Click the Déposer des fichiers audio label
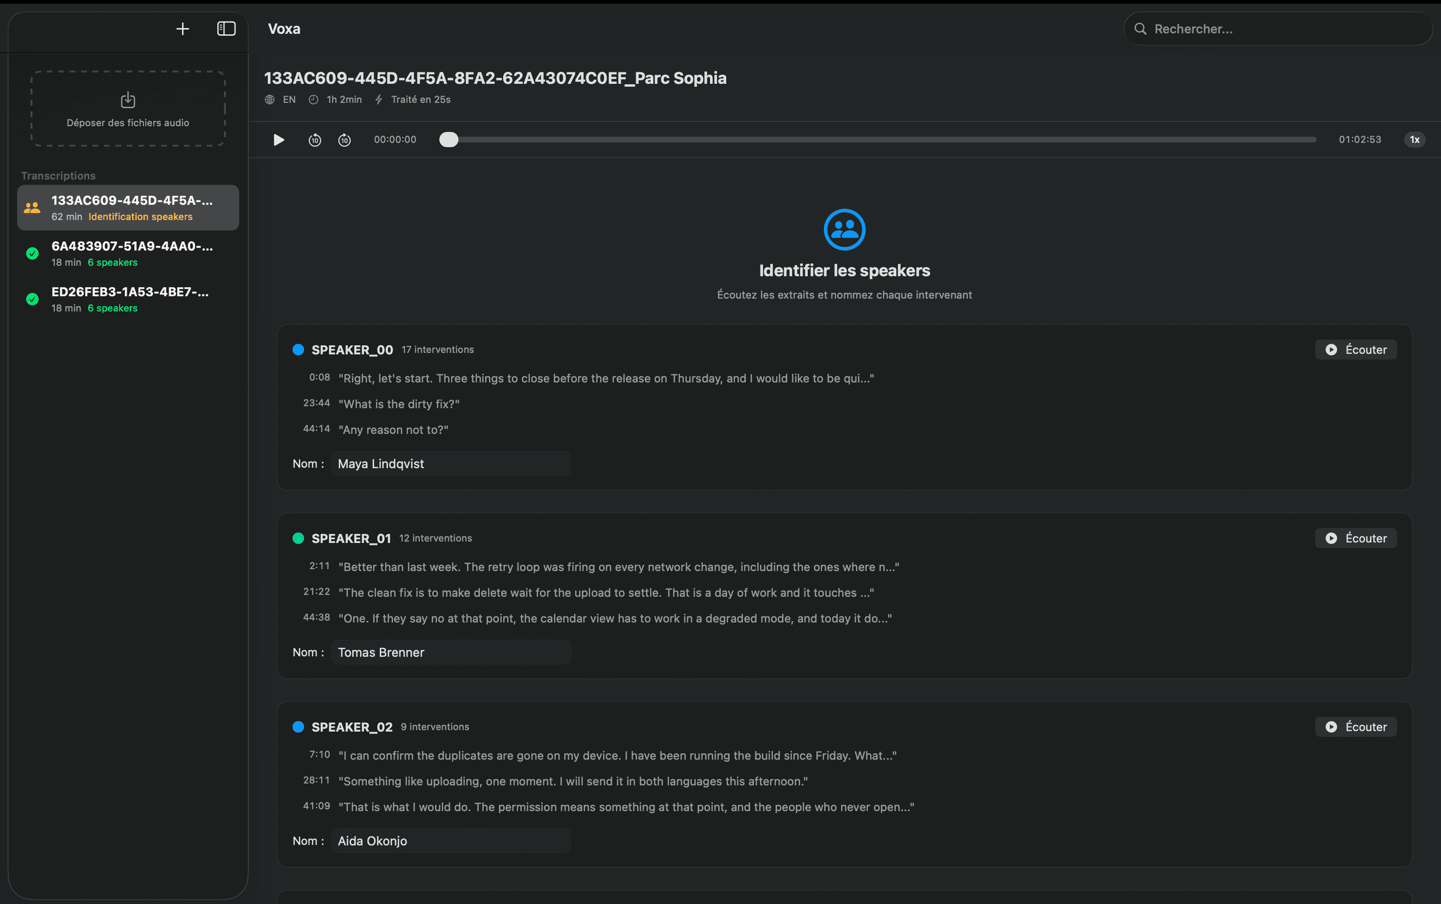The image size is (1441, 904). tap(128, 122)
